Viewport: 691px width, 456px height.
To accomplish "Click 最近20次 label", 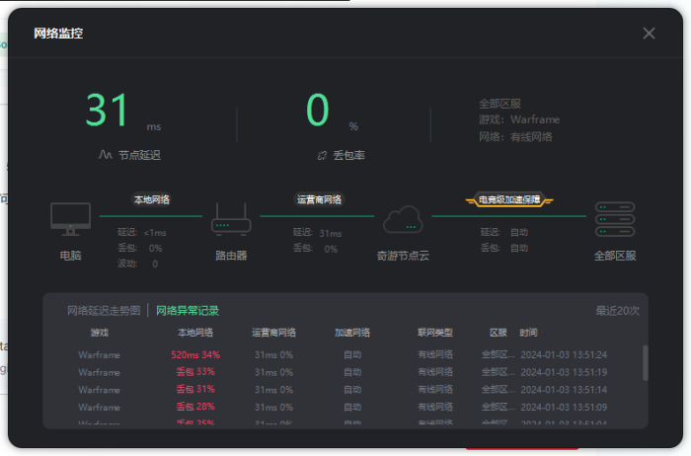I will 617,311.
